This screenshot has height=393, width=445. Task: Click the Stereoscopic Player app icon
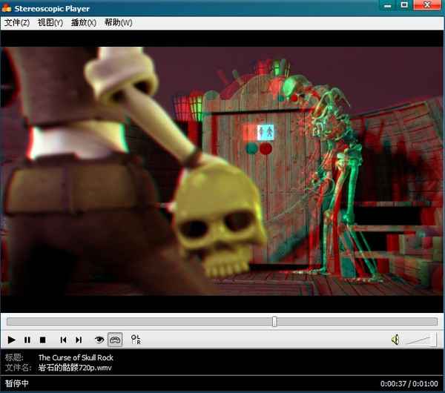6,8
